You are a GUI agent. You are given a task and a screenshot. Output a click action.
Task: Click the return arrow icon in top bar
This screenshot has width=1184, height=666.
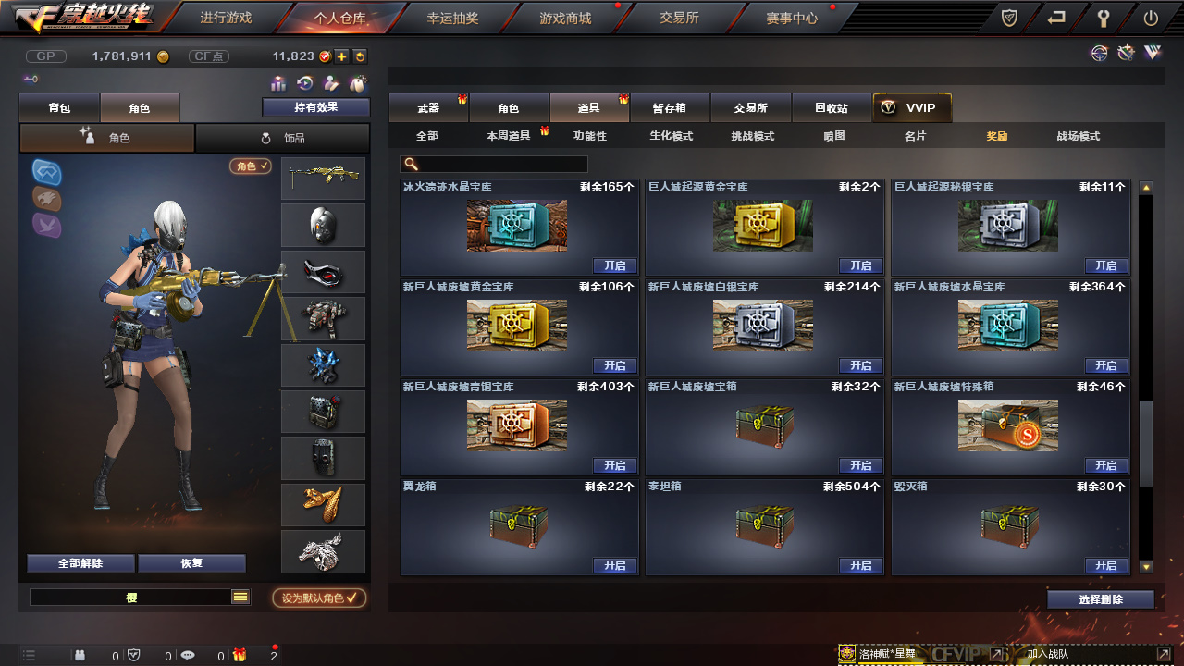tap(1056, 18)
